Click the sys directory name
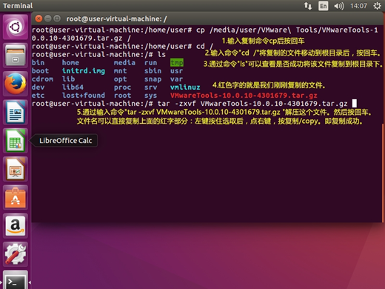Screen dimensions: 385x289 (150, 96)
